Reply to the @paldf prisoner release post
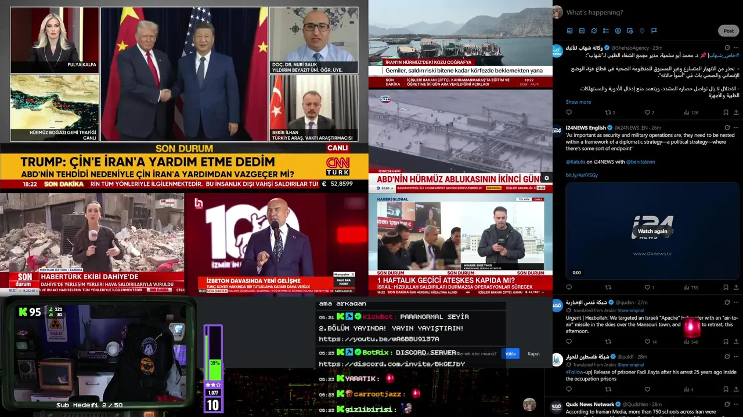The height and width of the screenshot is (417, 743). tap(569, 389)
